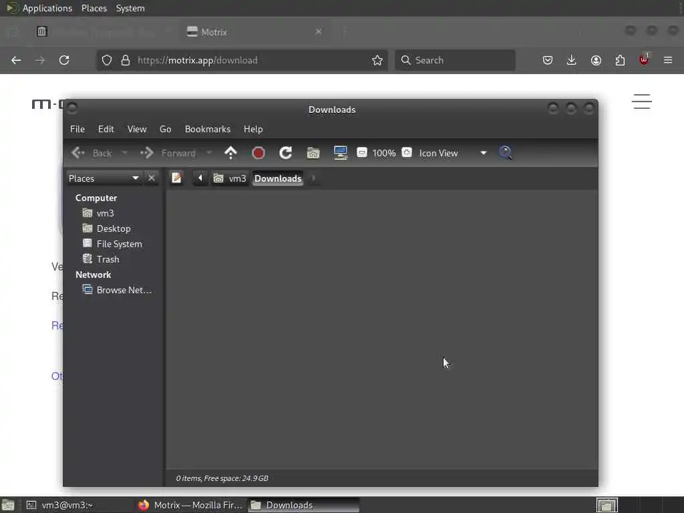Open the View menu
684x513 pixels.
tap(137, 129)
